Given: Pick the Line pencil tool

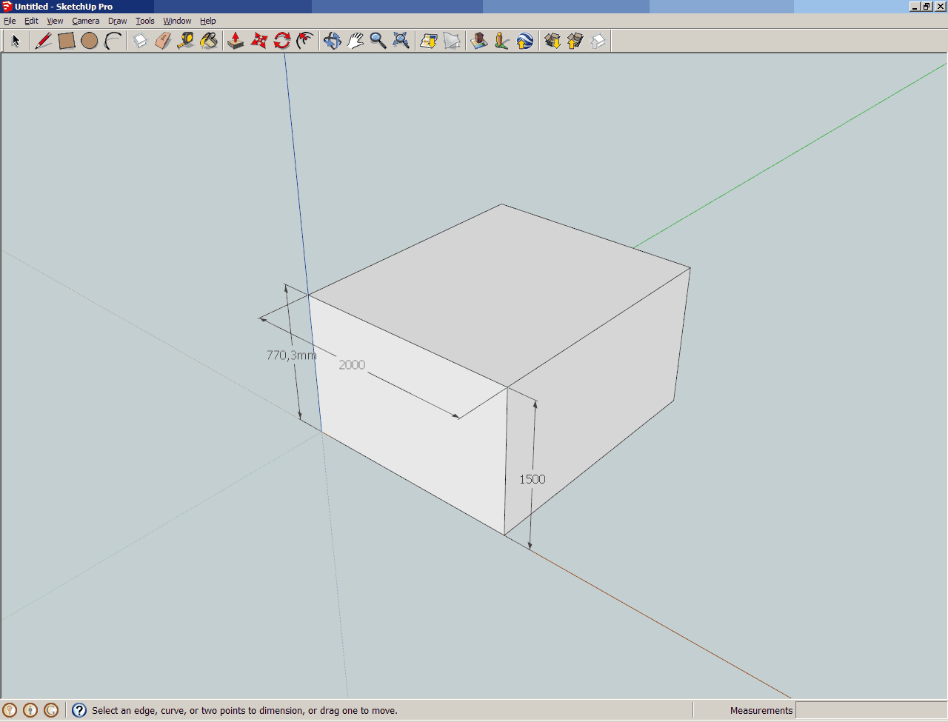Looking at the screenshot, I should pyautogui.click(x=44, y=41).
